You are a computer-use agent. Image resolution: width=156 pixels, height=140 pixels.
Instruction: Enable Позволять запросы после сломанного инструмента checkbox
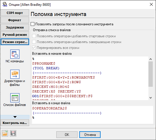33,24
